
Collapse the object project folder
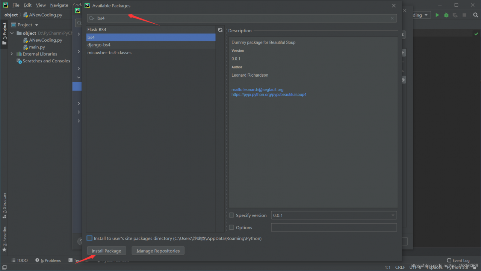pos(12,33)
